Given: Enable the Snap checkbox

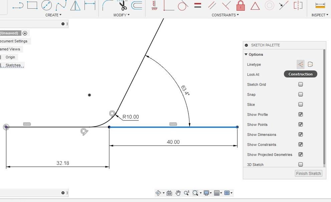Looking at the screenshot, I should pos(301,94).
